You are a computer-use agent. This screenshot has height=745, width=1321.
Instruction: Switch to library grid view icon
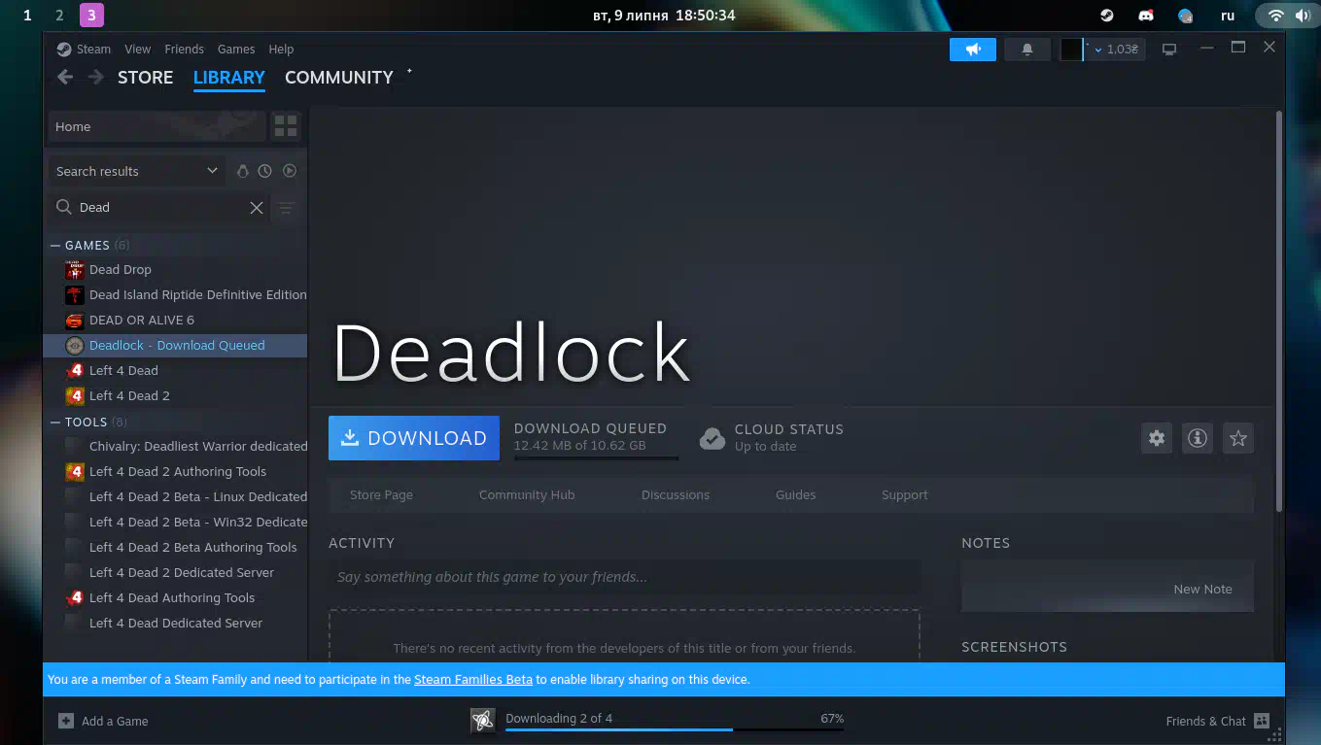point(285,126)
